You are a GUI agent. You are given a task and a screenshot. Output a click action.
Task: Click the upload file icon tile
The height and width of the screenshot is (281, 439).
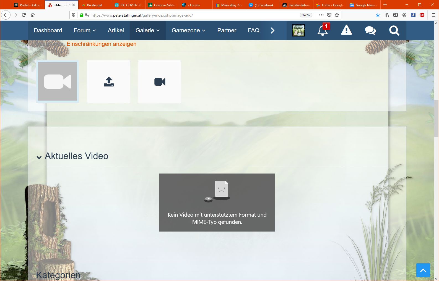click(x=109, y=82)
